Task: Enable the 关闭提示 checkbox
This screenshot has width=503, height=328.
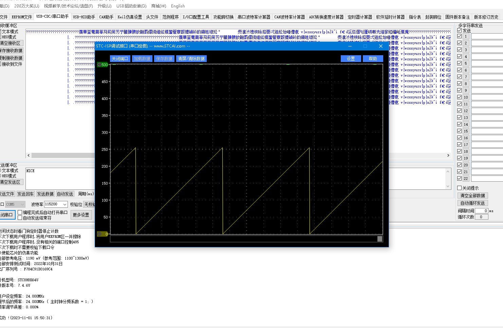Action: [x=460, y=188]
